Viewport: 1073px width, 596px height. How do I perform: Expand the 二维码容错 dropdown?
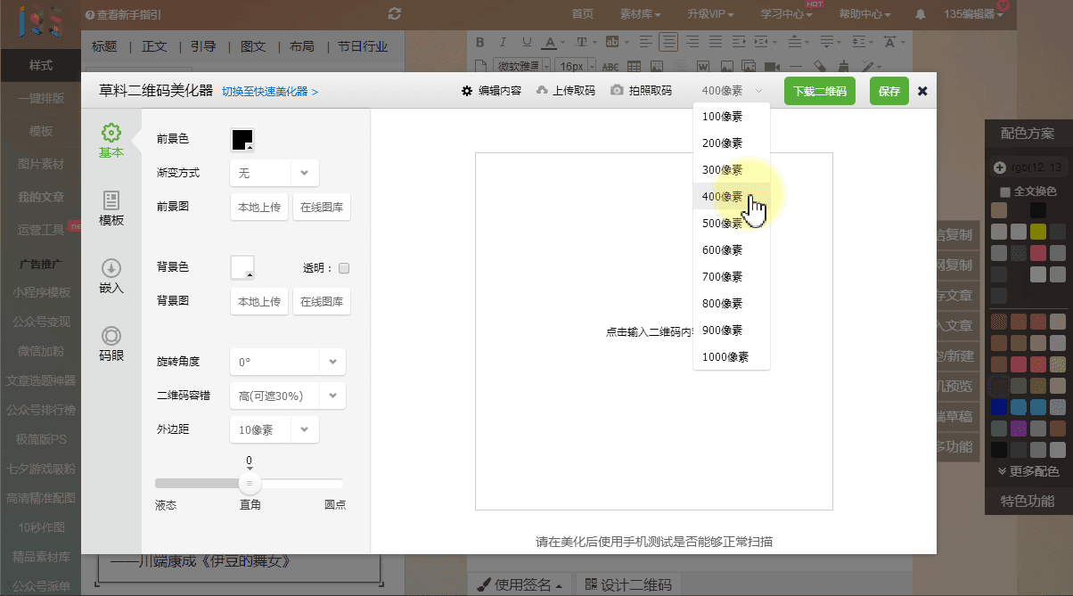332,396
